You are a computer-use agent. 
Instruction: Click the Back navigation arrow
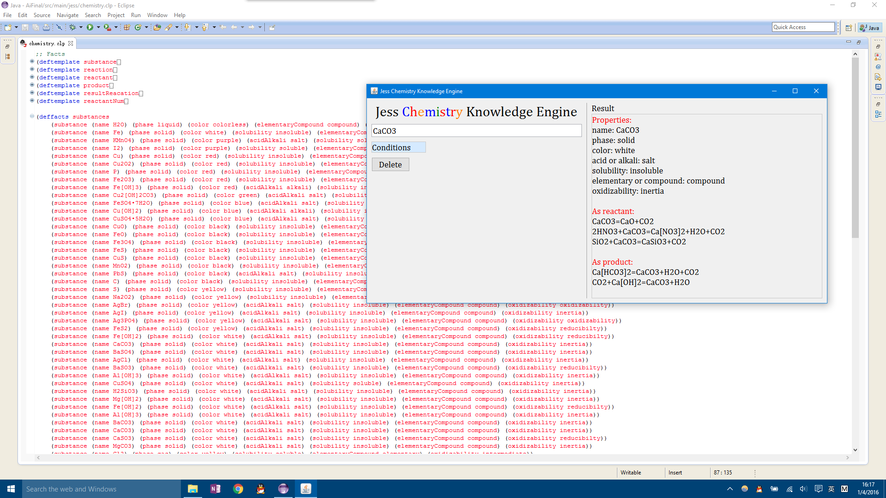pyautogui.click(x=234, y=28)
